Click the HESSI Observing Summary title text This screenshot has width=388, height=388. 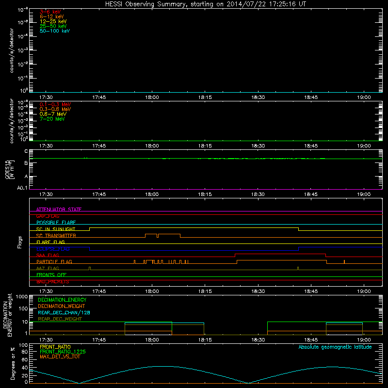tap(205, 4)
